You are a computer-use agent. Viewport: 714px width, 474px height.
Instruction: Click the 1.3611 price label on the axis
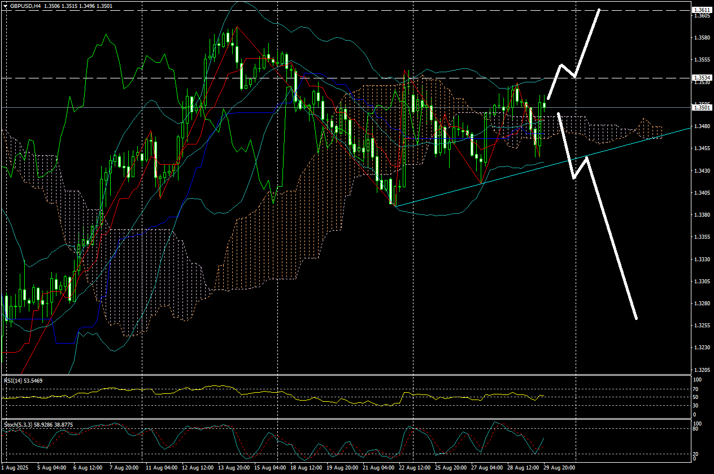coord(702,10)
